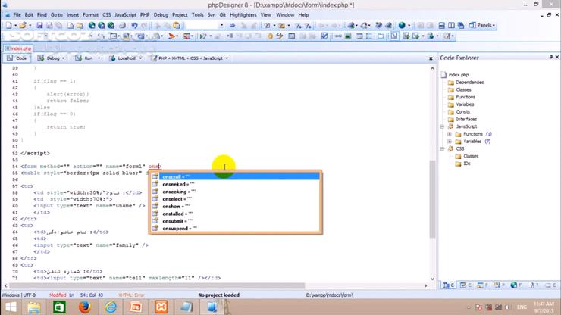Viewport: 561px width, 315px height.
Task: Select Dependencies folder in Code Explorer
Action: click(469, 83)
